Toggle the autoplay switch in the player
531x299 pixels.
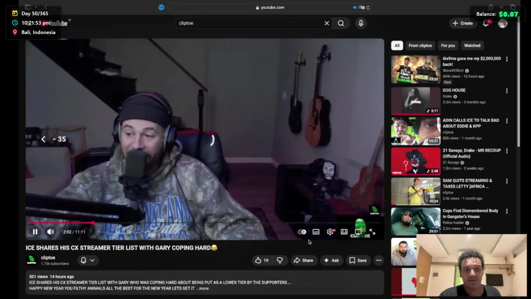[302, 232]
